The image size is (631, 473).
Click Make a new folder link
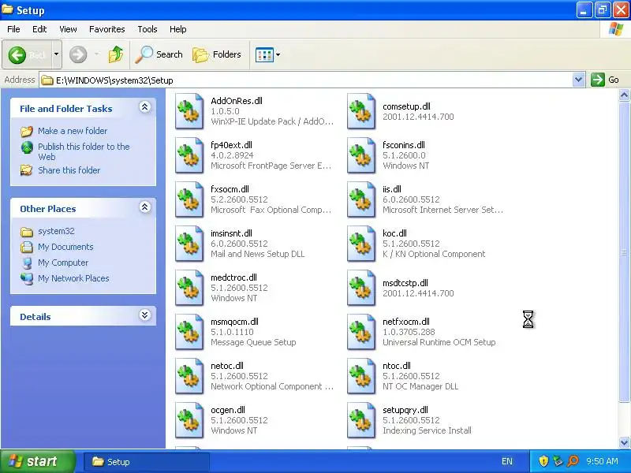(x=73, y=131)
